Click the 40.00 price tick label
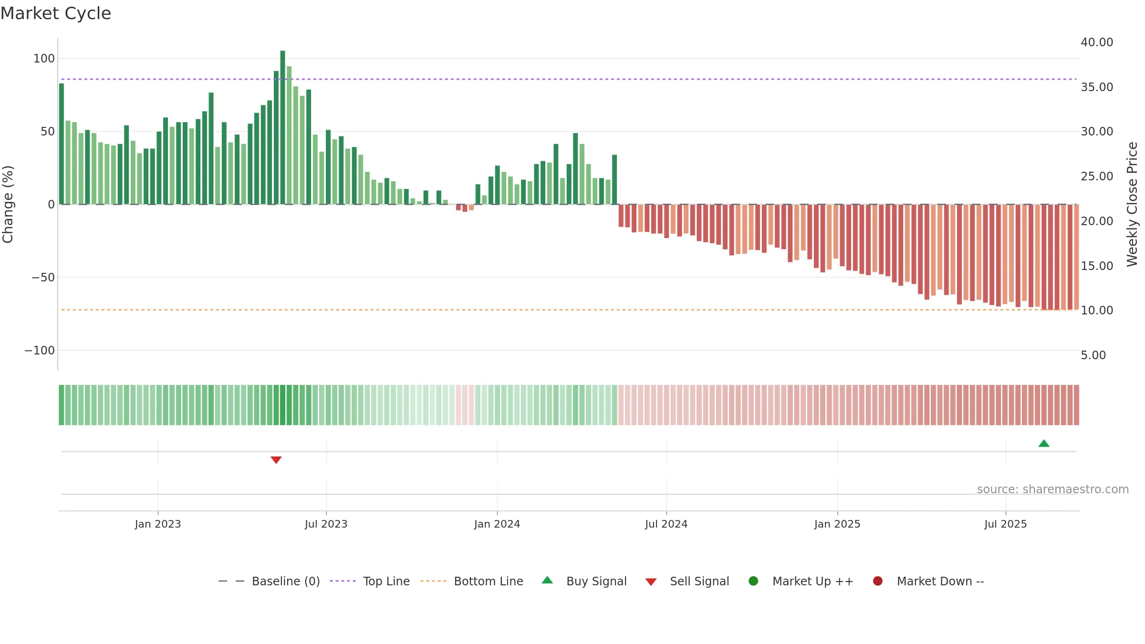The image size is (1145, 644). pos(1097,42)
